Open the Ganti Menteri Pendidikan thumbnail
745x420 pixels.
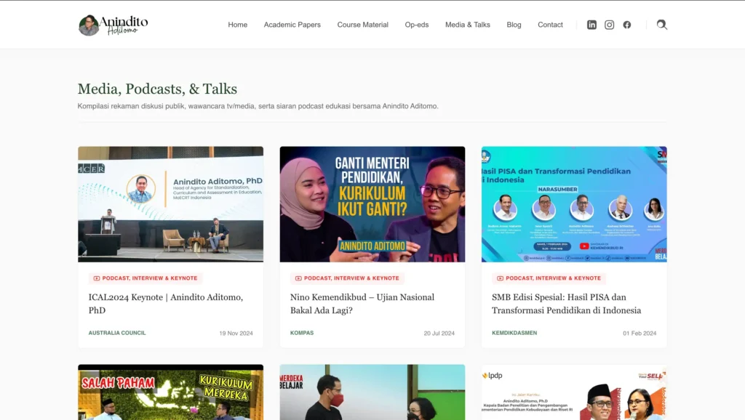(x=372, y=204)
